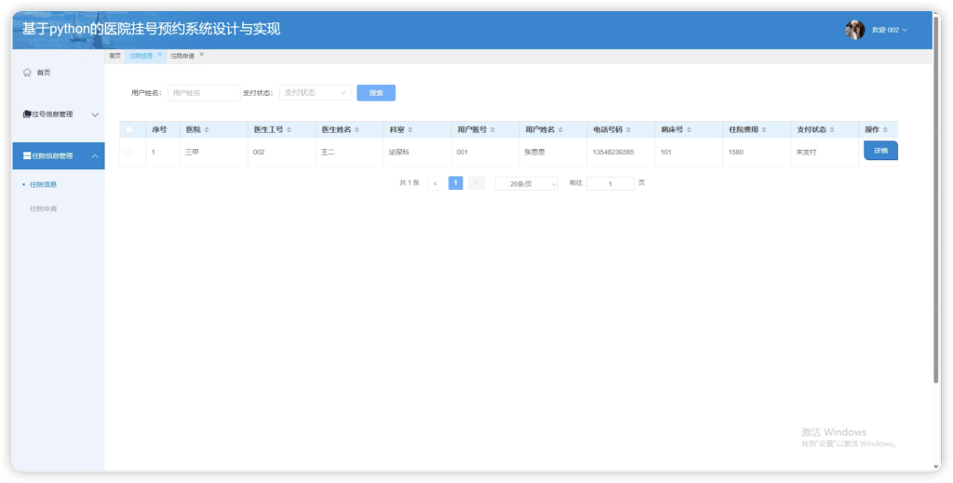This screenshot has width=953, height=483.
Task: Open the 欢迎 002 user dropdown
Action: [889, 30]
